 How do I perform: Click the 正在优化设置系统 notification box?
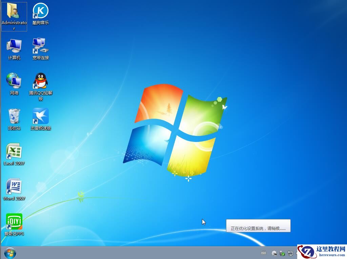coord(258,226)
